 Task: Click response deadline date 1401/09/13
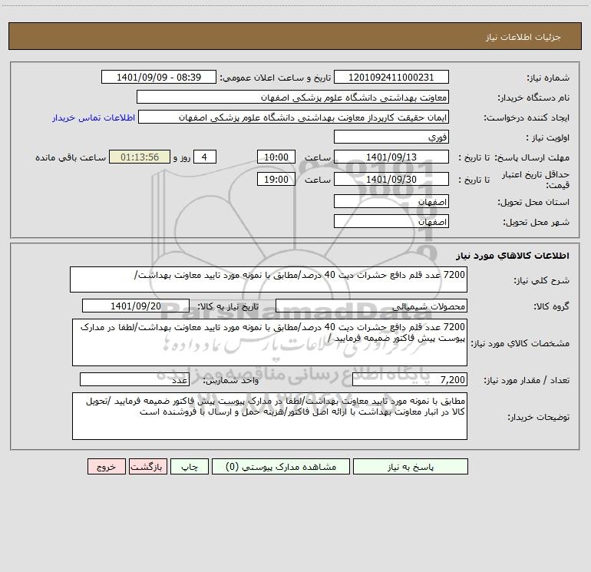(x=391, y=157)
